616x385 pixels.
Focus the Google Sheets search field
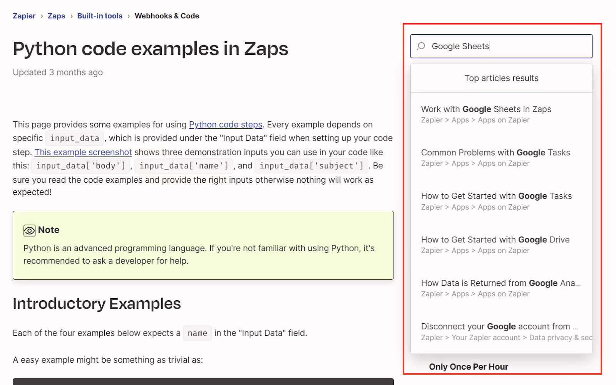point(501,46)
